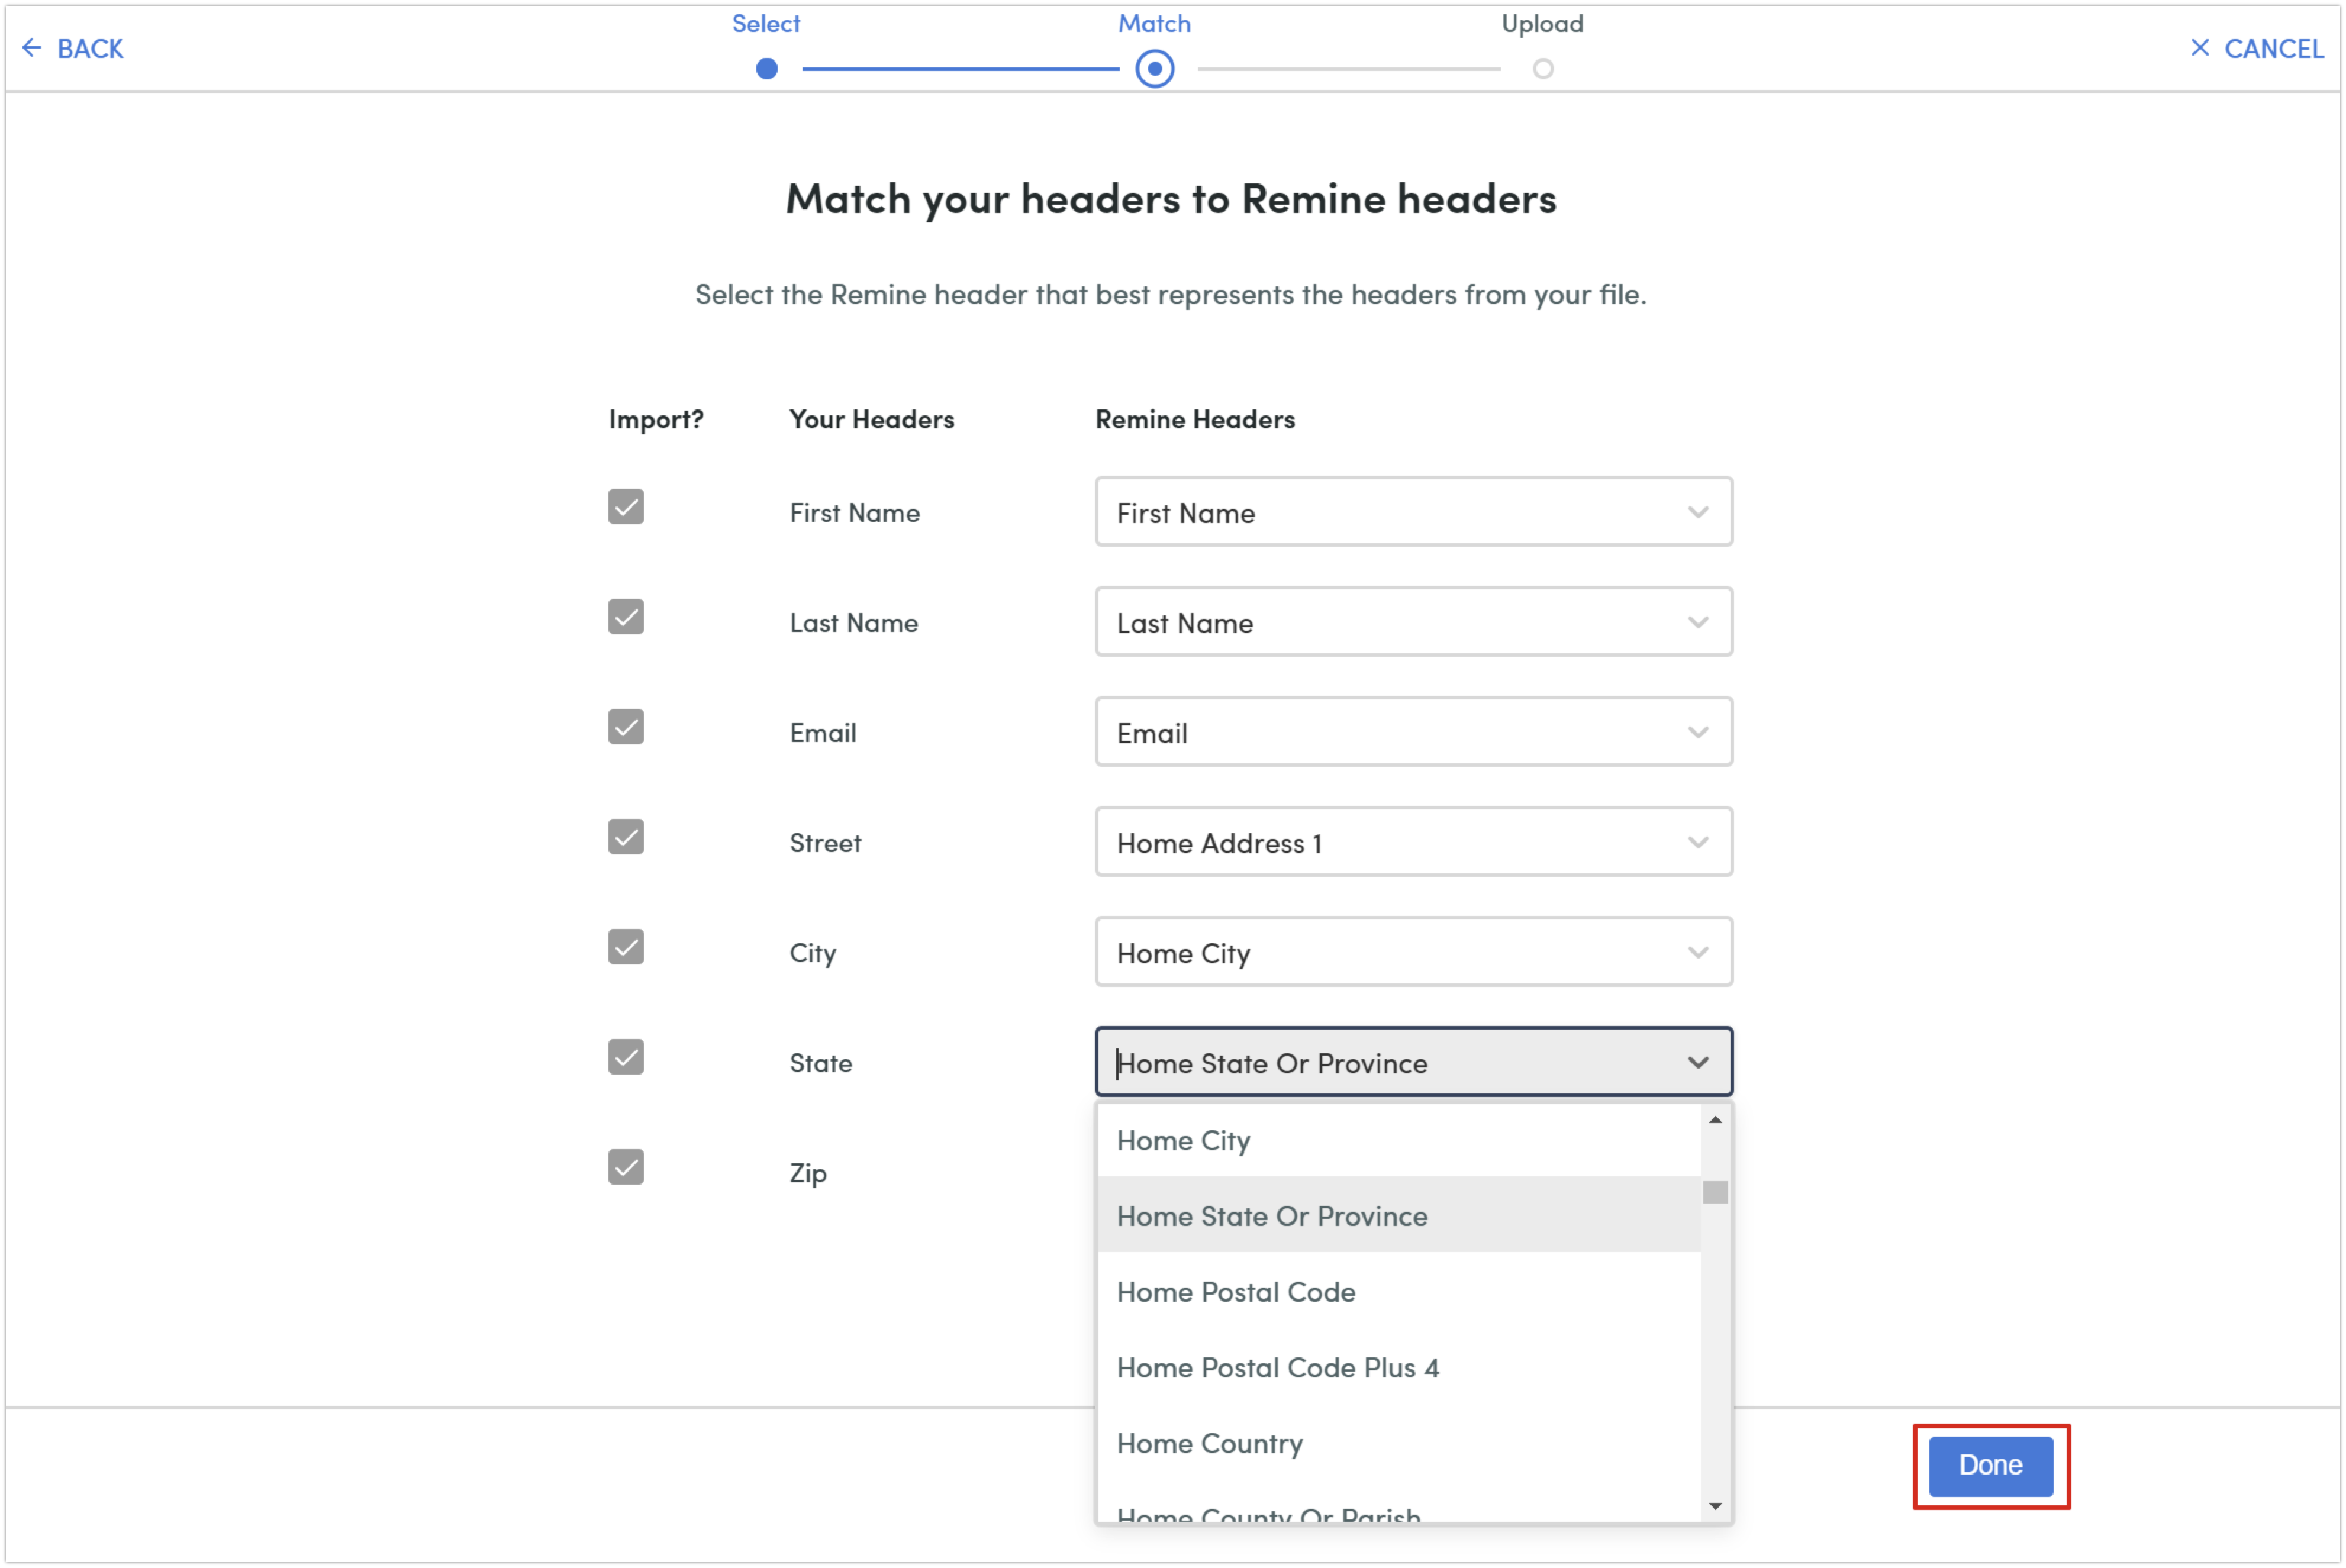Click the Upload step label
The height and width of the screenshot is (1568, 2346).
[1542, 23]
